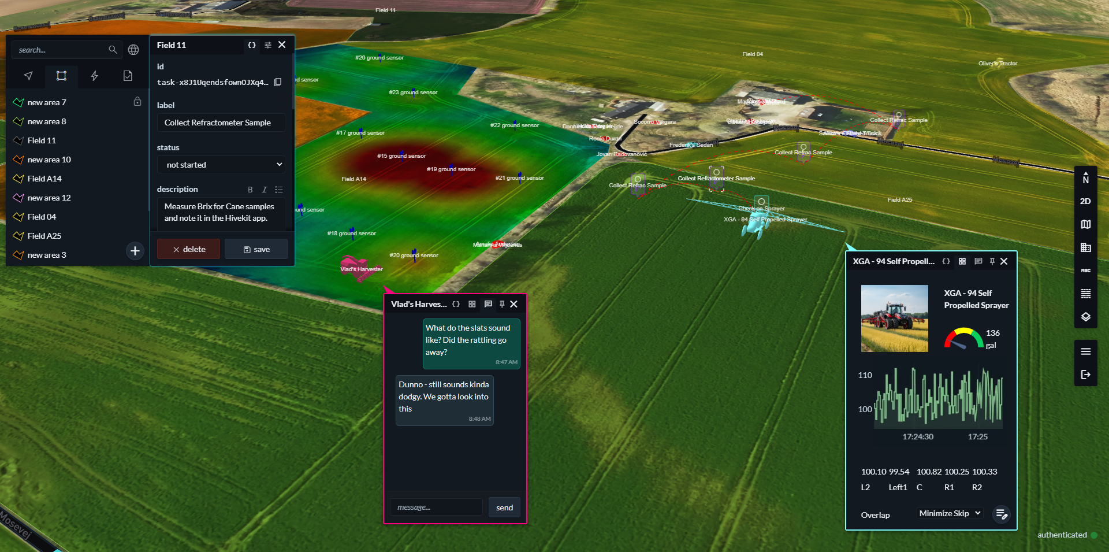Open dashboard grid in XGA Sprayer popup
This screenshot has height=552, width=1109.
pyautogui.click(x=962, y=261)
